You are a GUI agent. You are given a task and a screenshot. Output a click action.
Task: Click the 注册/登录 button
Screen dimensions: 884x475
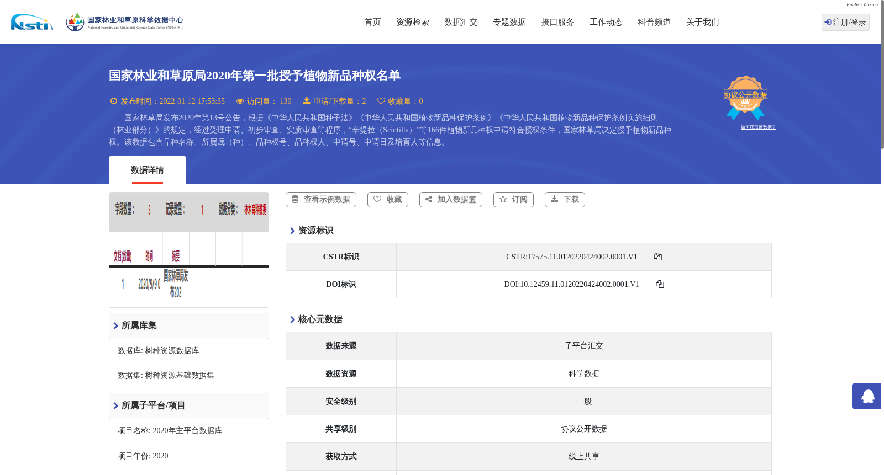click(845, 22)
